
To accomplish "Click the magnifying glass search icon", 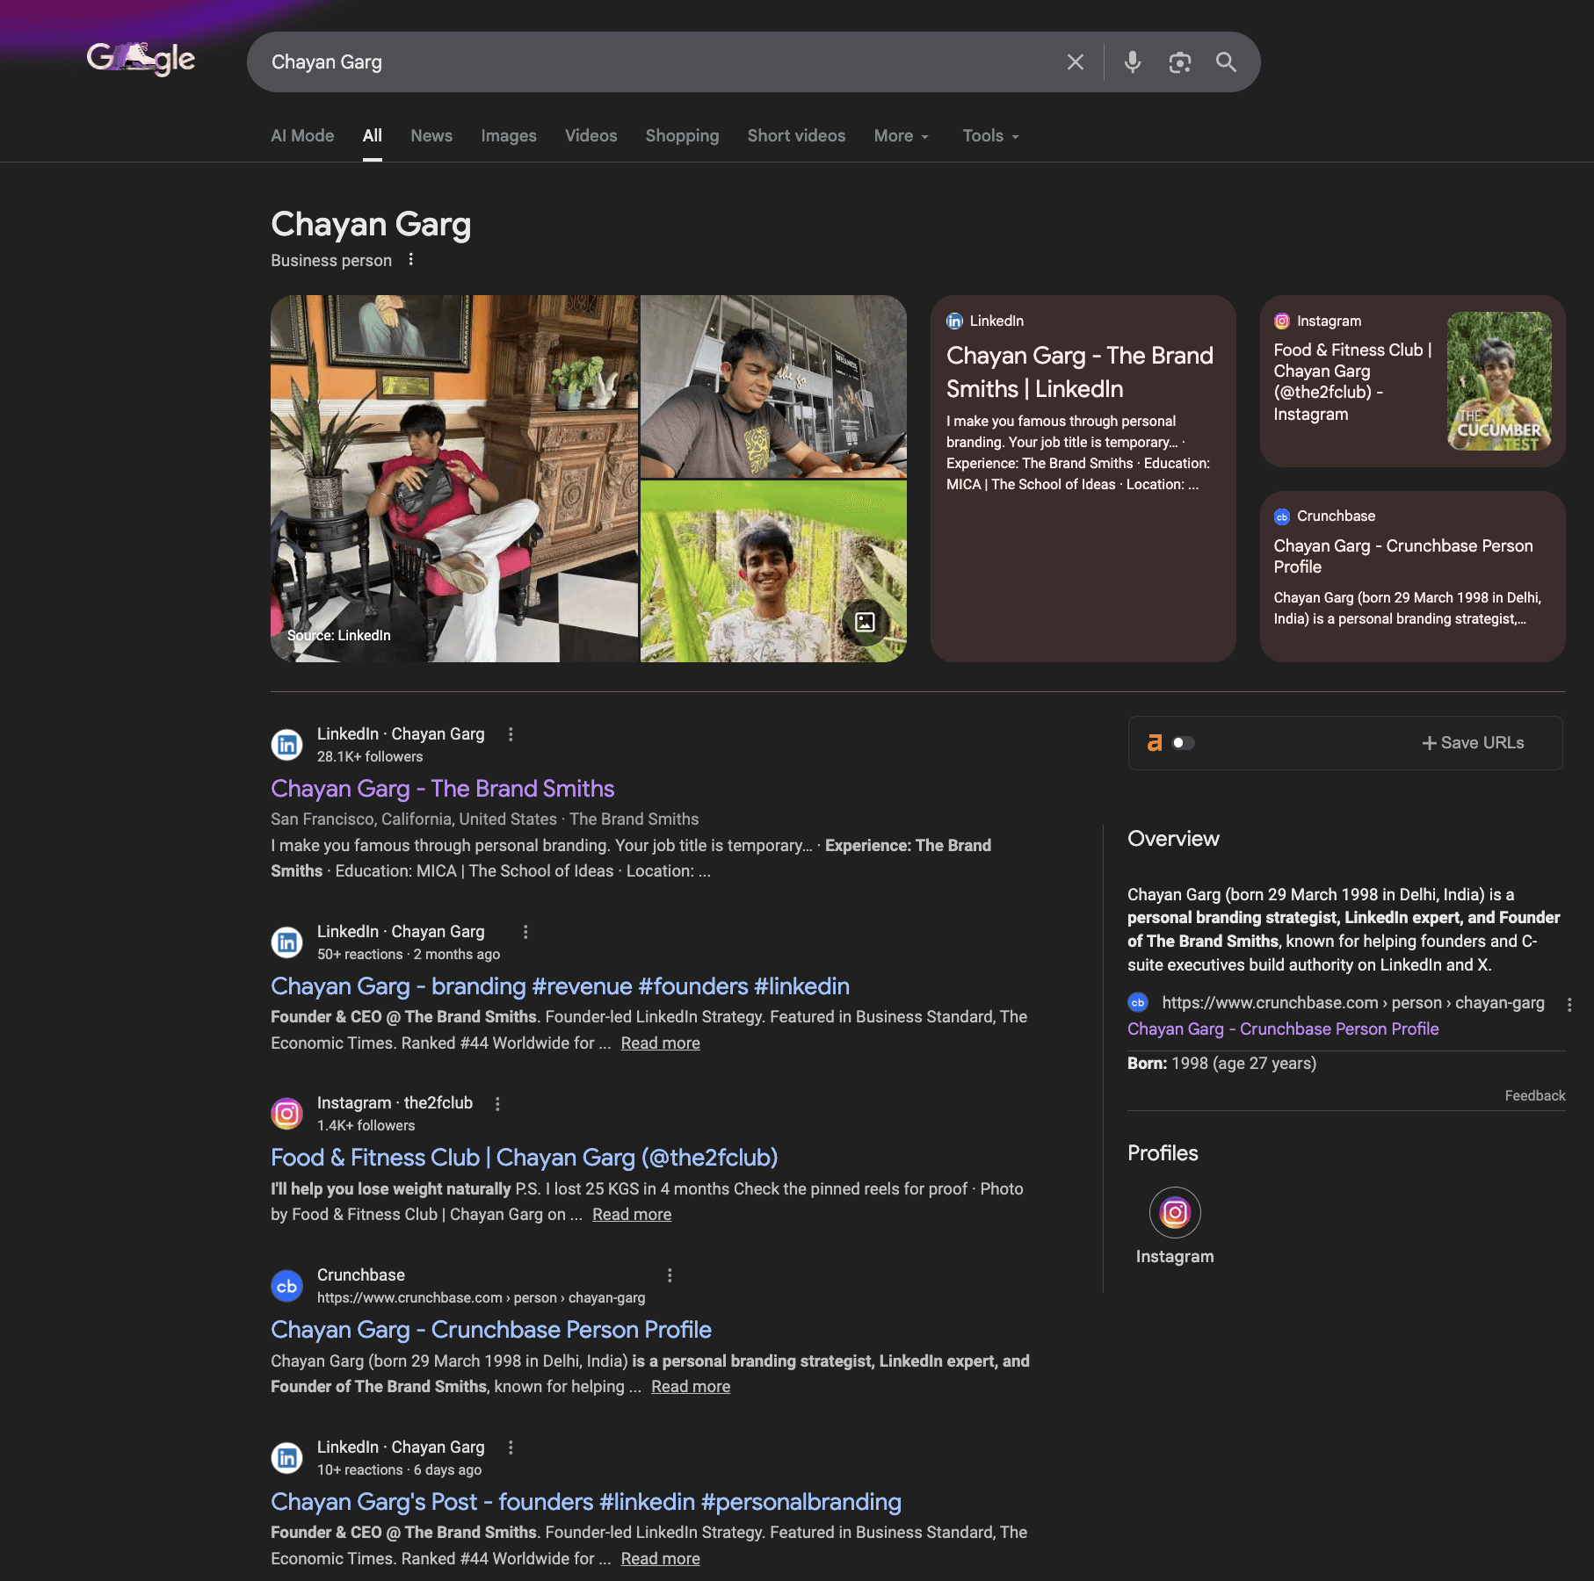I will click(x=1226, y=62).
